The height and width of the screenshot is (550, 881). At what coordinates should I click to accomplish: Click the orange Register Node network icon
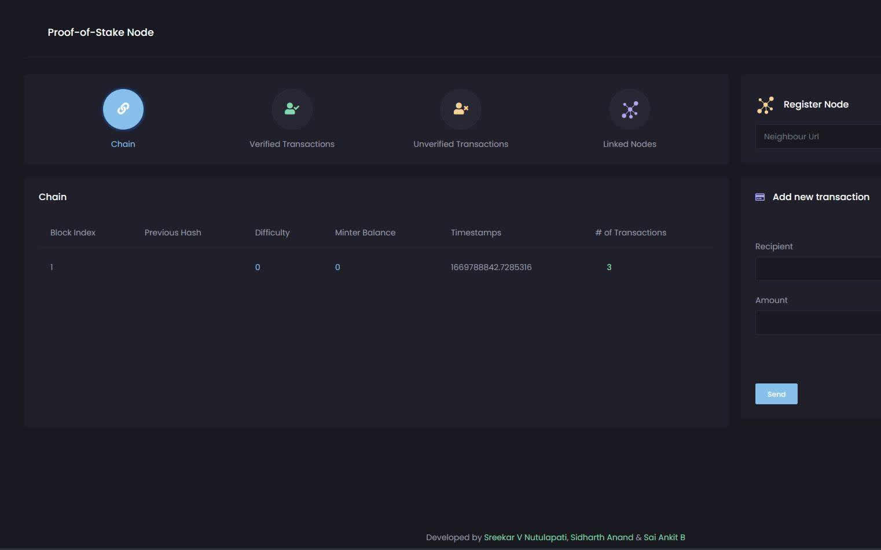(765, 105)
